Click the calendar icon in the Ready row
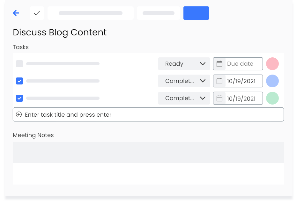 (x=219, y=64)
